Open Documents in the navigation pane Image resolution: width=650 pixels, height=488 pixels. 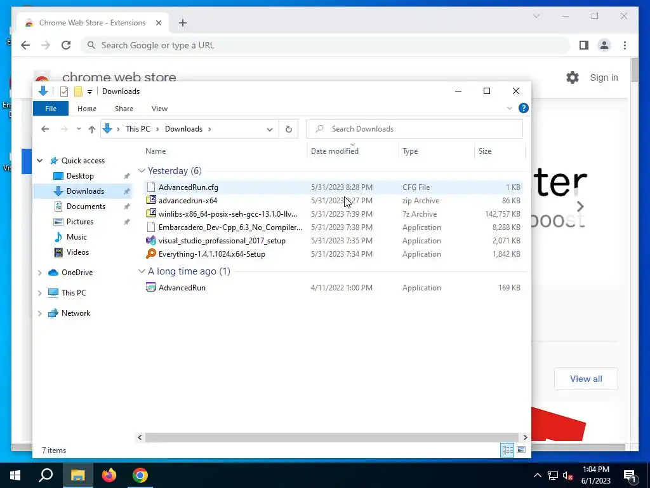click(86, 207)
